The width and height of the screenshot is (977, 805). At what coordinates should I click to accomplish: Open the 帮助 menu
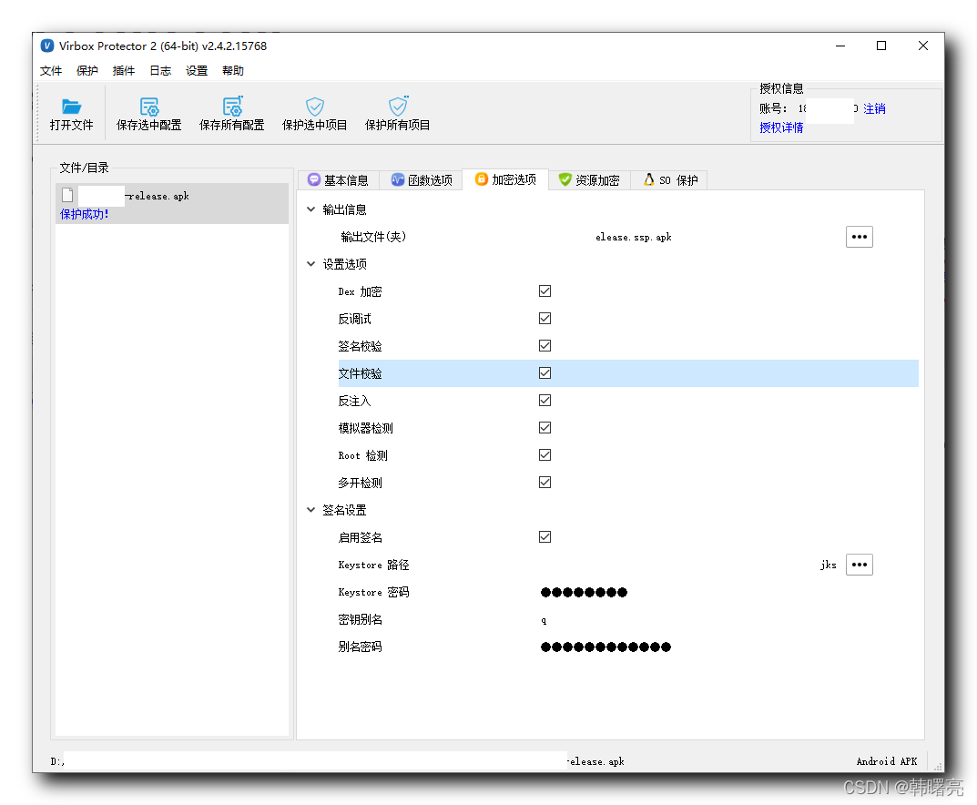point(233,70)
